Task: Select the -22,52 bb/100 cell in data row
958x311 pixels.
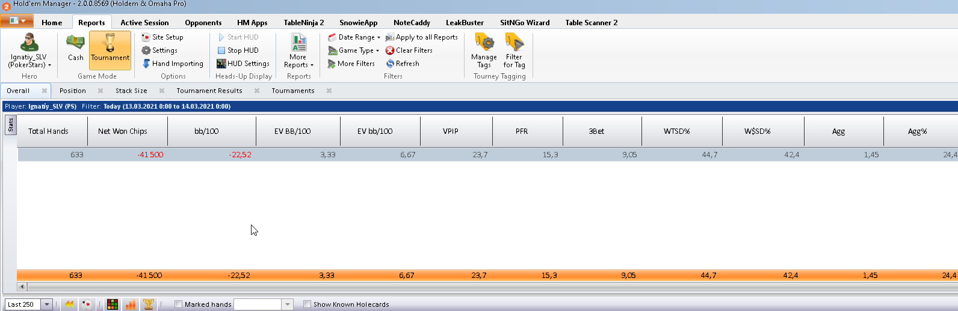Action: click(x=212, y=154)
